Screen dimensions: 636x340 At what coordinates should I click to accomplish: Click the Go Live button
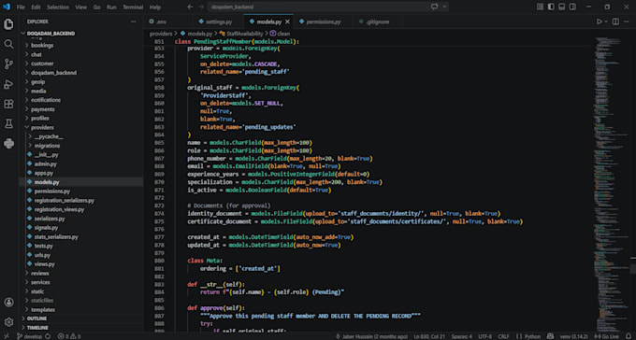click(x=607, y=336)
